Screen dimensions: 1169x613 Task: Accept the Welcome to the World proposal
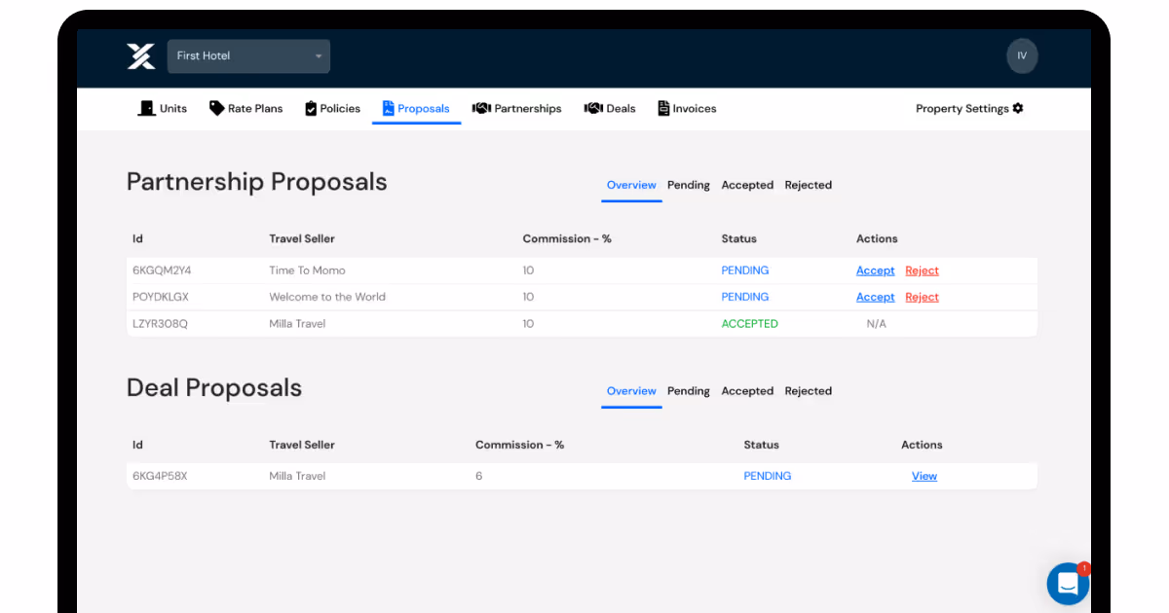click(875, 297)
